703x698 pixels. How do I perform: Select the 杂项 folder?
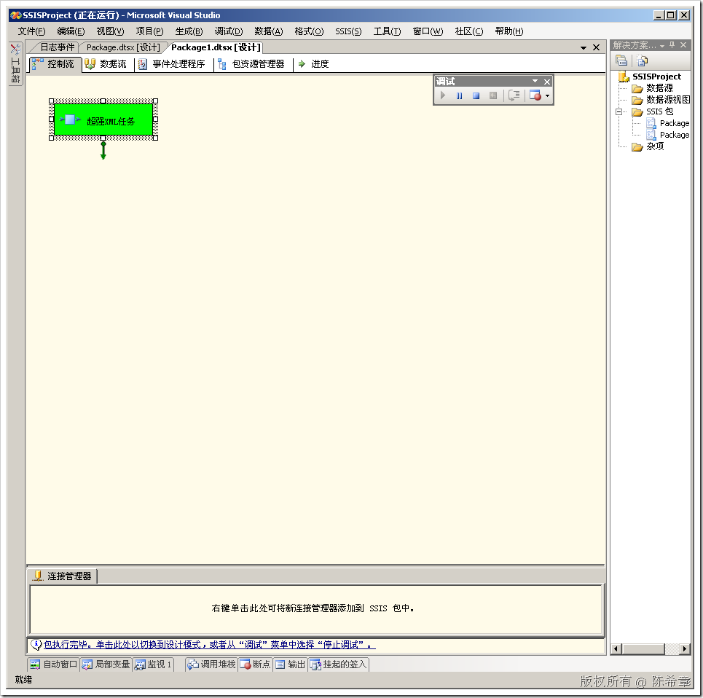click(655, 146)
